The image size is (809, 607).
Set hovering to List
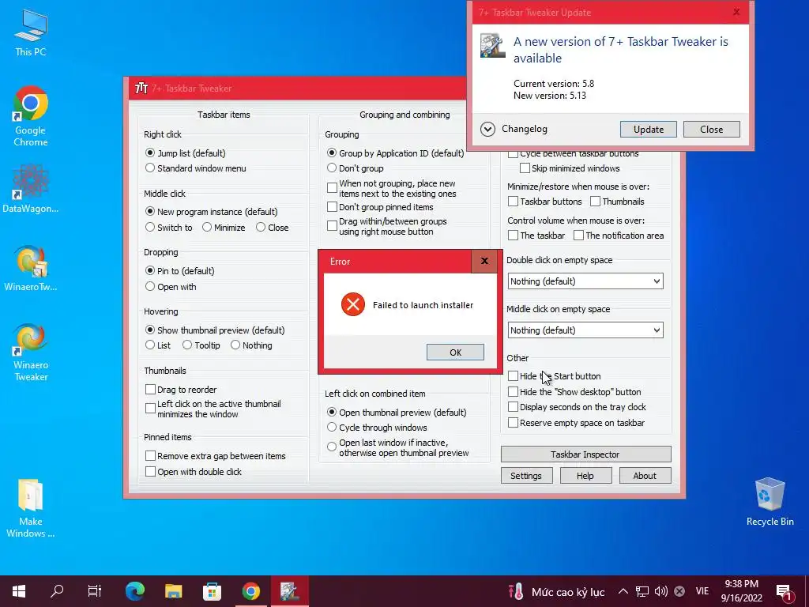[158, 345]
